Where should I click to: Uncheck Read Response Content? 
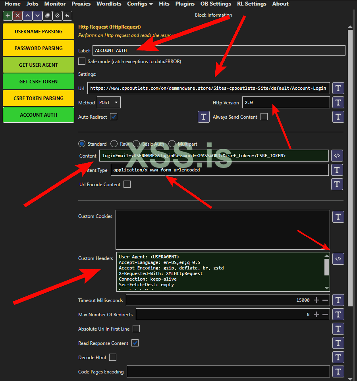(x=135, y=343)
